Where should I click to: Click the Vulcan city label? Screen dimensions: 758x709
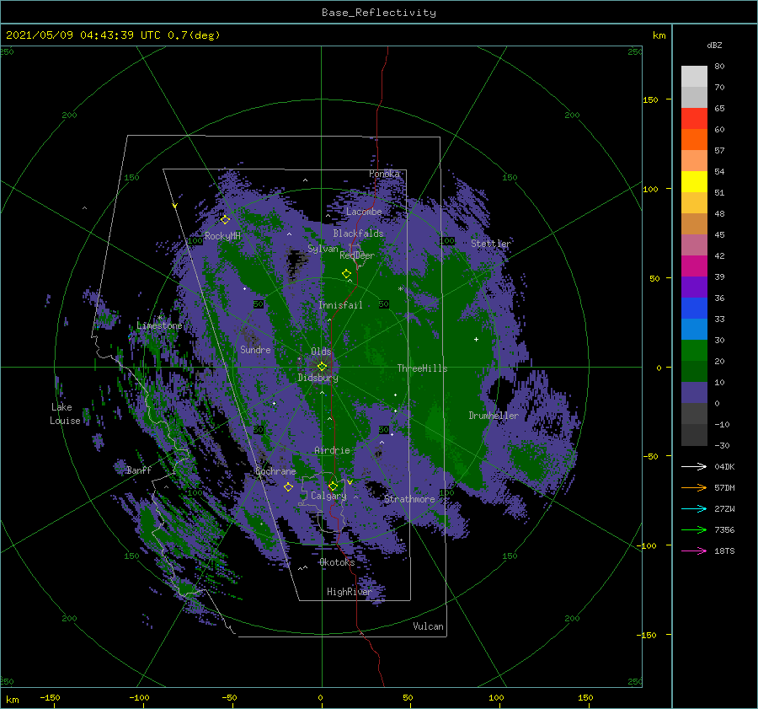428,626
